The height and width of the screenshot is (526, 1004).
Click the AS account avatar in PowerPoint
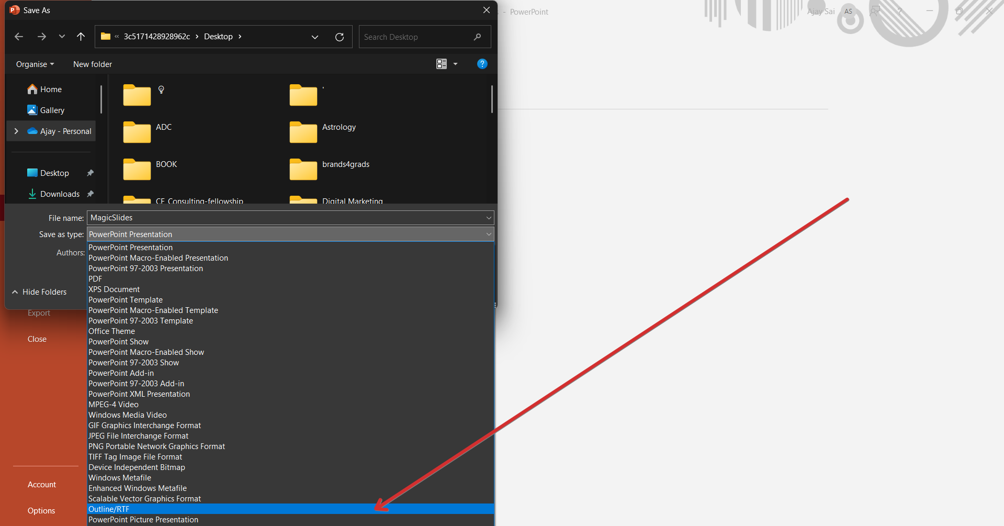tap(848, 12)
